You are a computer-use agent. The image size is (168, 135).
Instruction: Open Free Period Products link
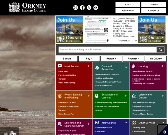tap(104, 86)
